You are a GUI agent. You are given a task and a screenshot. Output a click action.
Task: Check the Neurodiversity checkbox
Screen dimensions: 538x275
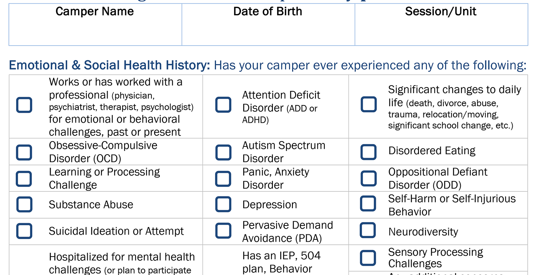click(x=368, y=230)
